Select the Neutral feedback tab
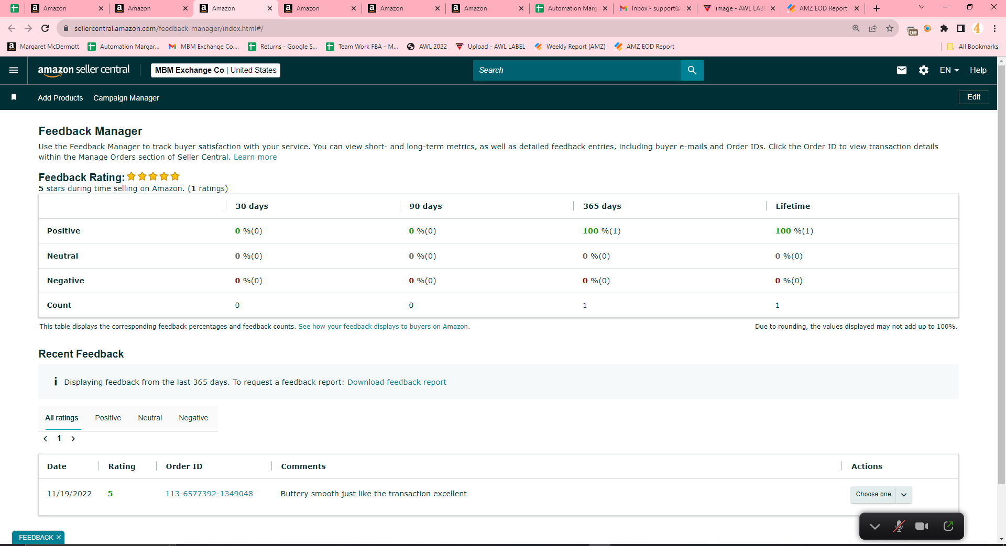 coord(150,418)
